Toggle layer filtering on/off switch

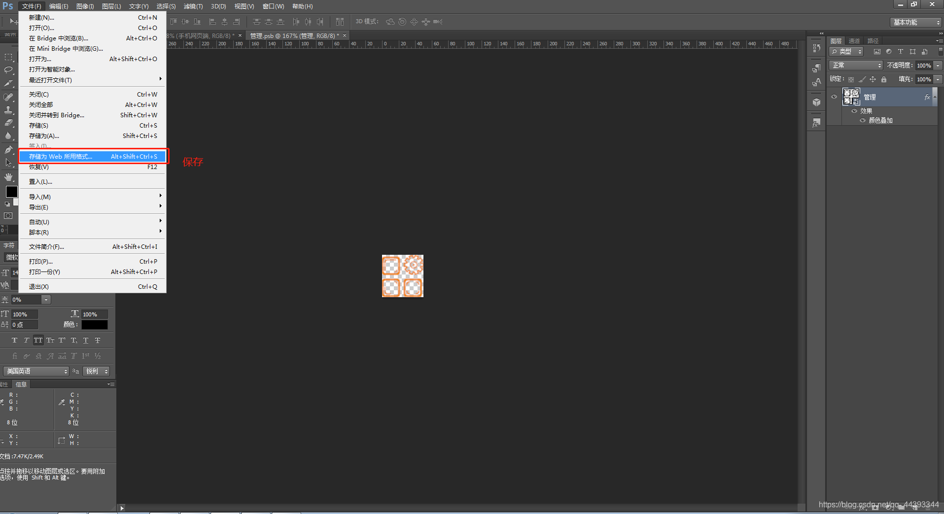(x=941, y=51)
